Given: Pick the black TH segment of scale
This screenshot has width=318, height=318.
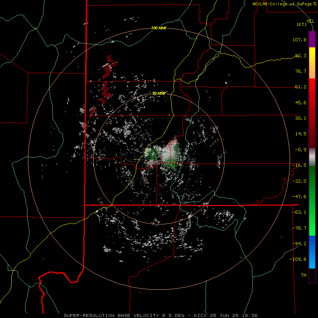Looking at the screenshot, I should click(x=312, y=275).
